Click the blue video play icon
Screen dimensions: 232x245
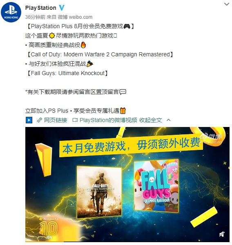coord(29,120)
